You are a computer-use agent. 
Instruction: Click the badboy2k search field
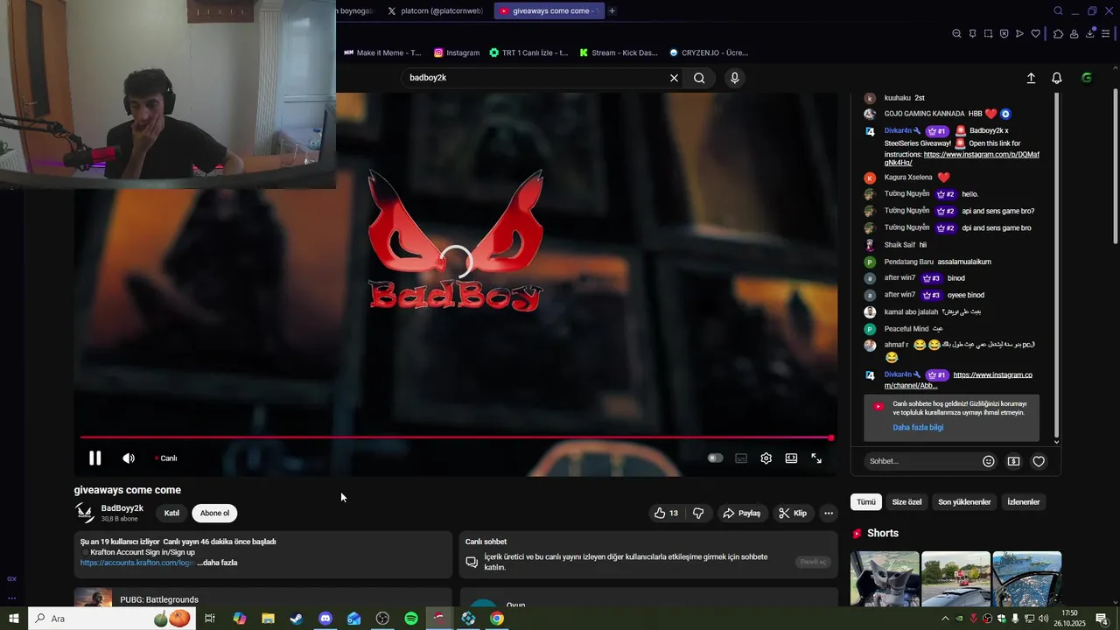point(534,78)
